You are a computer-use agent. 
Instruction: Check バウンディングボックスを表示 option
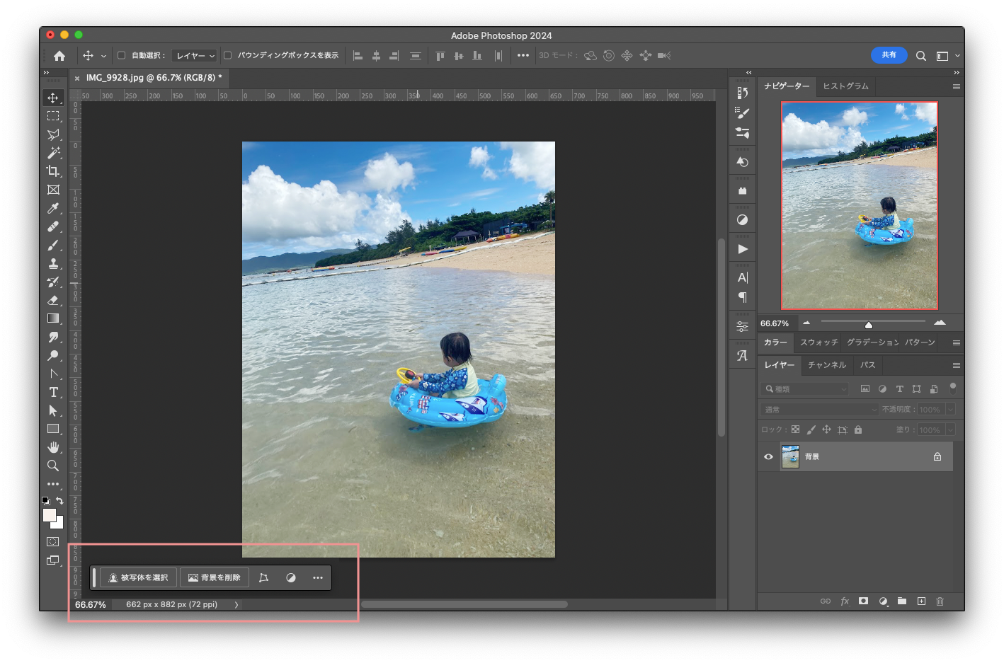click(228, 55)
